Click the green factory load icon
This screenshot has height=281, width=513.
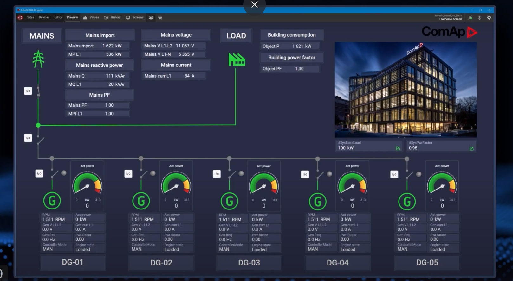point(237,59)
